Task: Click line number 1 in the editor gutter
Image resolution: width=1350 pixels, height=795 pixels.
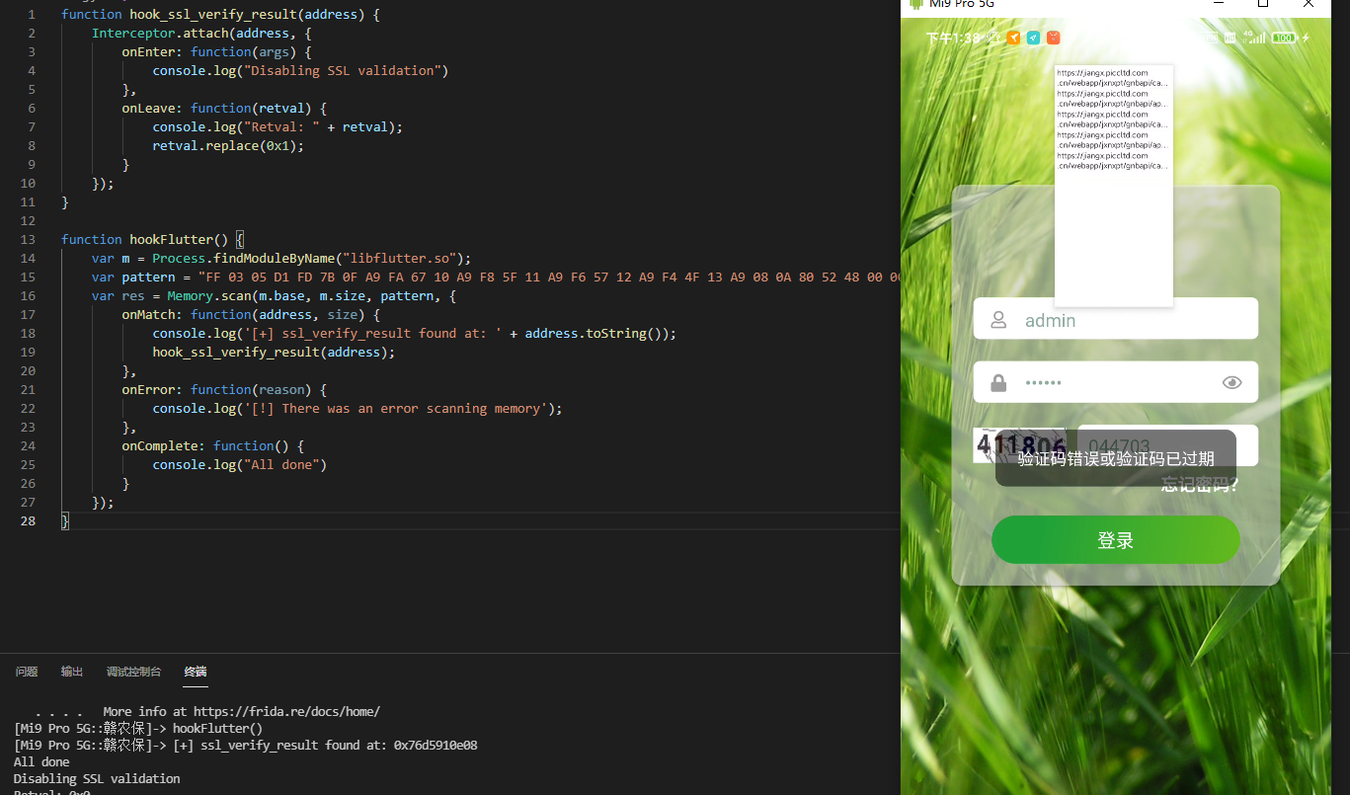Action: pos(33,14)
